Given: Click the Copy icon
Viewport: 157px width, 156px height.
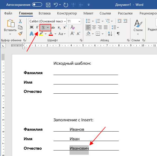Looking at the screenshot, I should pyautogui.click(x=20, y=27).
